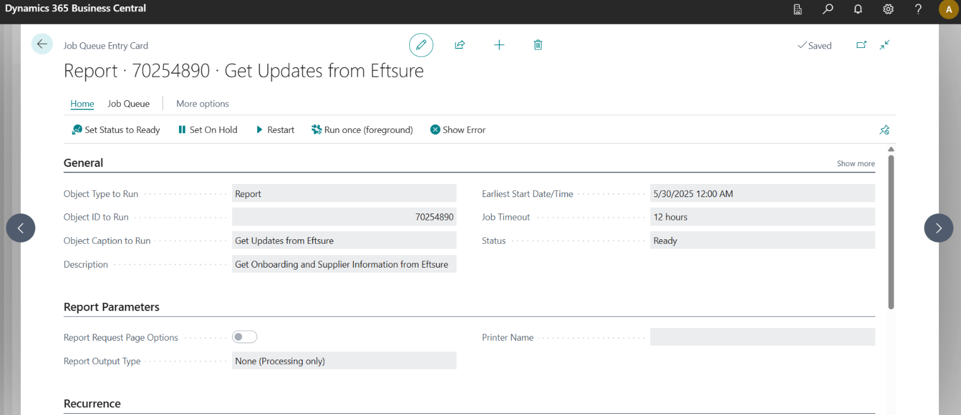
Task: Click the Object Caption to Run field
Action: (344, 241)
